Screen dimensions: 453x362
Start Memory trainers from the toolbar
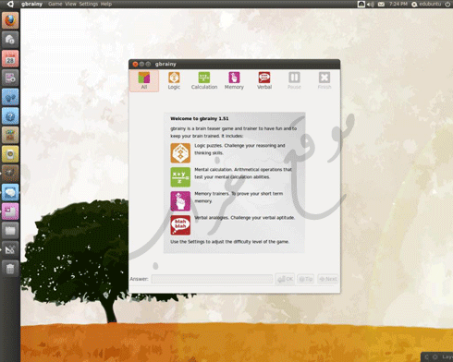pos(234,80)
